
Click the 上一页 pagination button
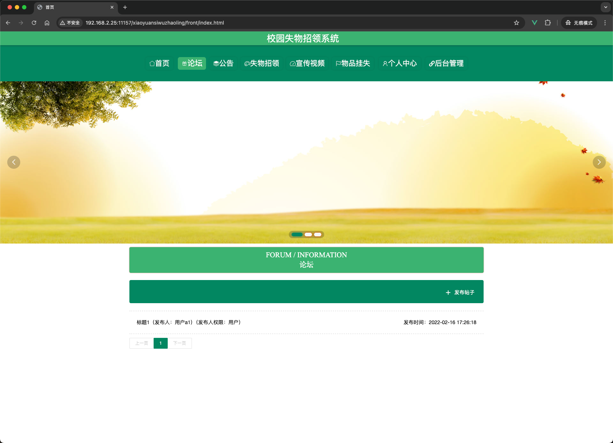click(x=142, y=343)
